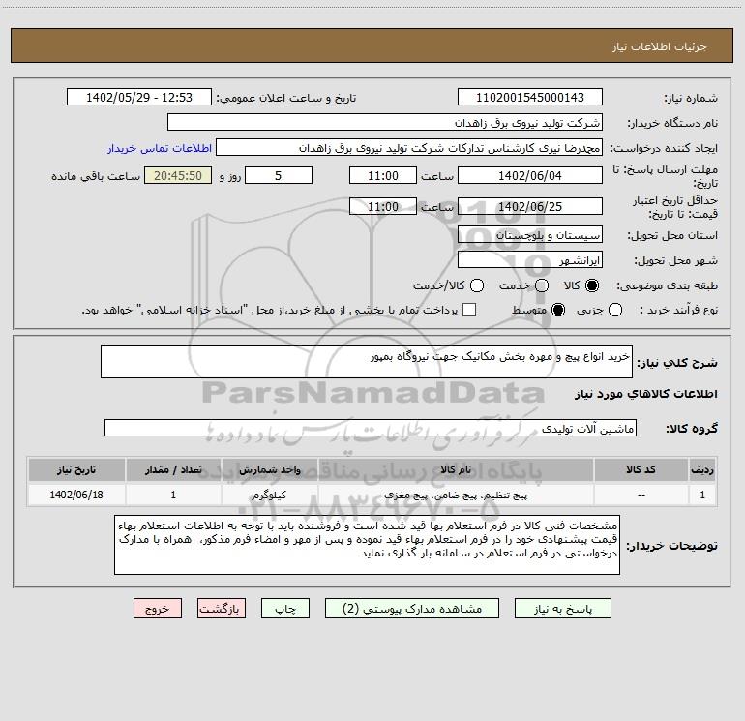Click the شرح کلی نیاز description box

pos(367,362)
